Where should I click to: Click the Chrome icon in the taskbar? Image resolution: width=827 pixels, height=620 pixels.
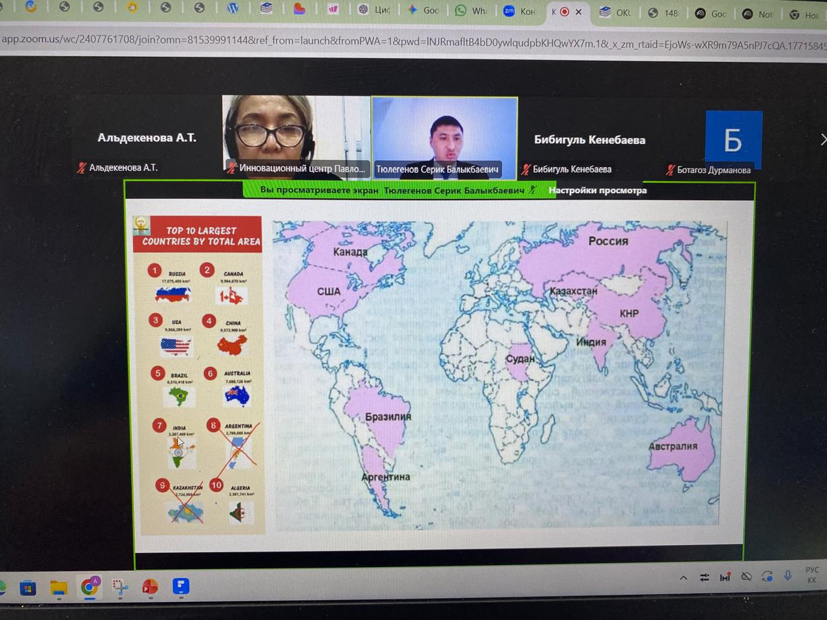coord(89,586)
